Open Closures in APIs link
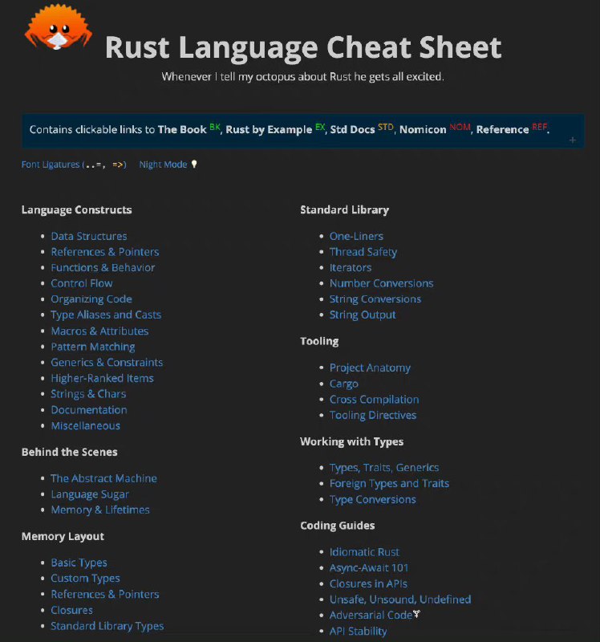 pyautogui.click(x=369, y=584)
